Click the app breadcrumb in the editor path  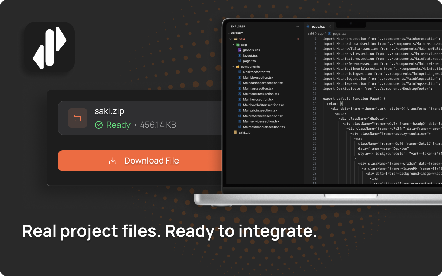coord(320,34)
